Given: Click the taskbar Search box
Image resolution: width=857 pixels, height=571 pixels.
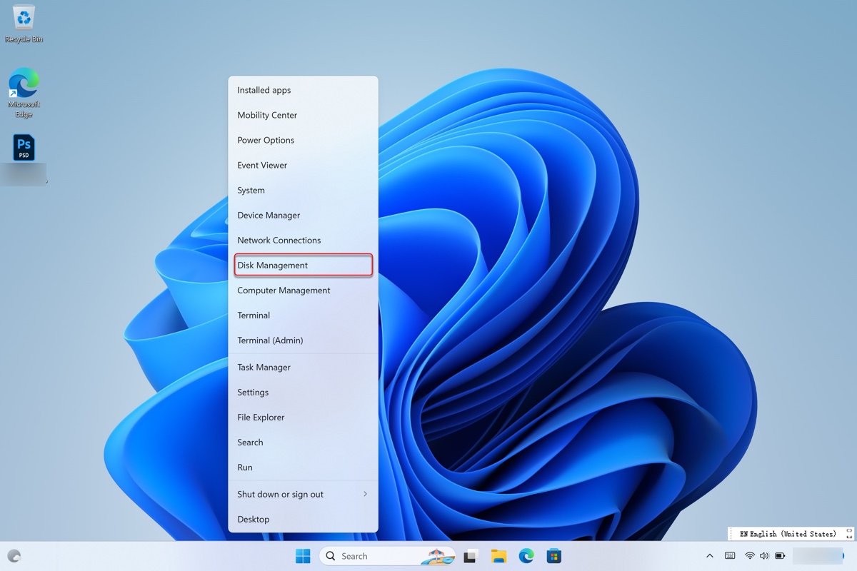Looking at the screenshot, I should tap(386, 555).
